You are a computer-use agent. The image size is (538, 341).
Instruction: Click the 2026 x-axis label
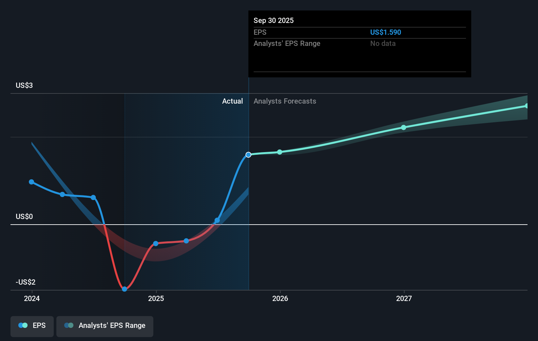point(280,299)
